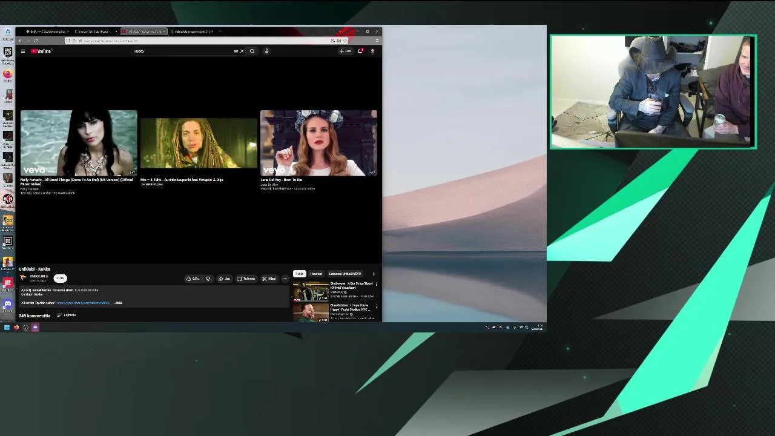Open the UNIKLUBI channel avatar

23,277
